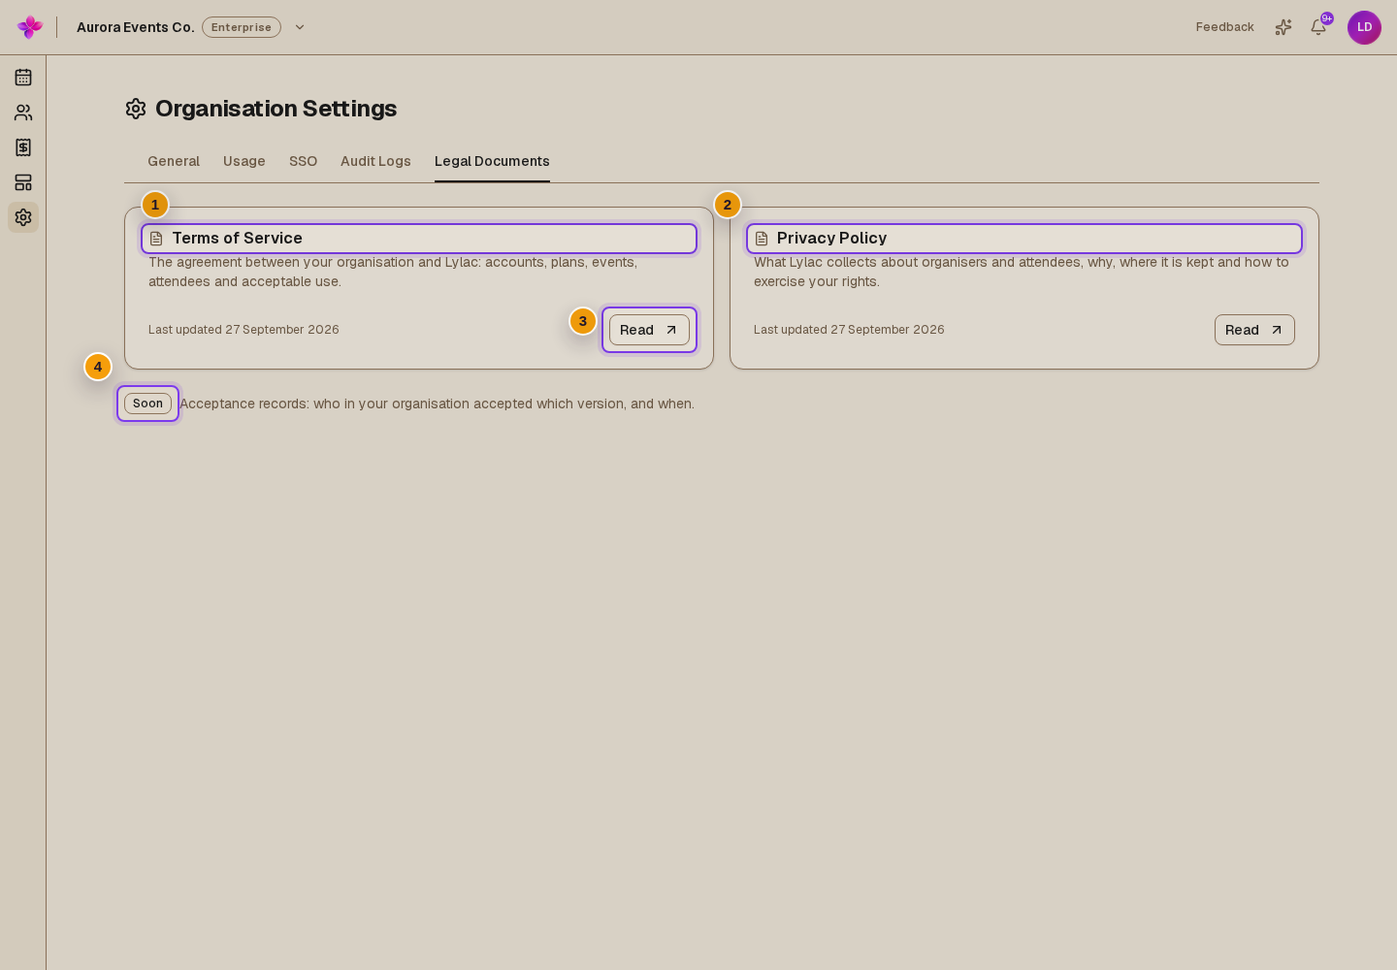Screen dimensions: 1397x970
Task: Click the document icon beside Terms of Service
Action: pos(156,239)
